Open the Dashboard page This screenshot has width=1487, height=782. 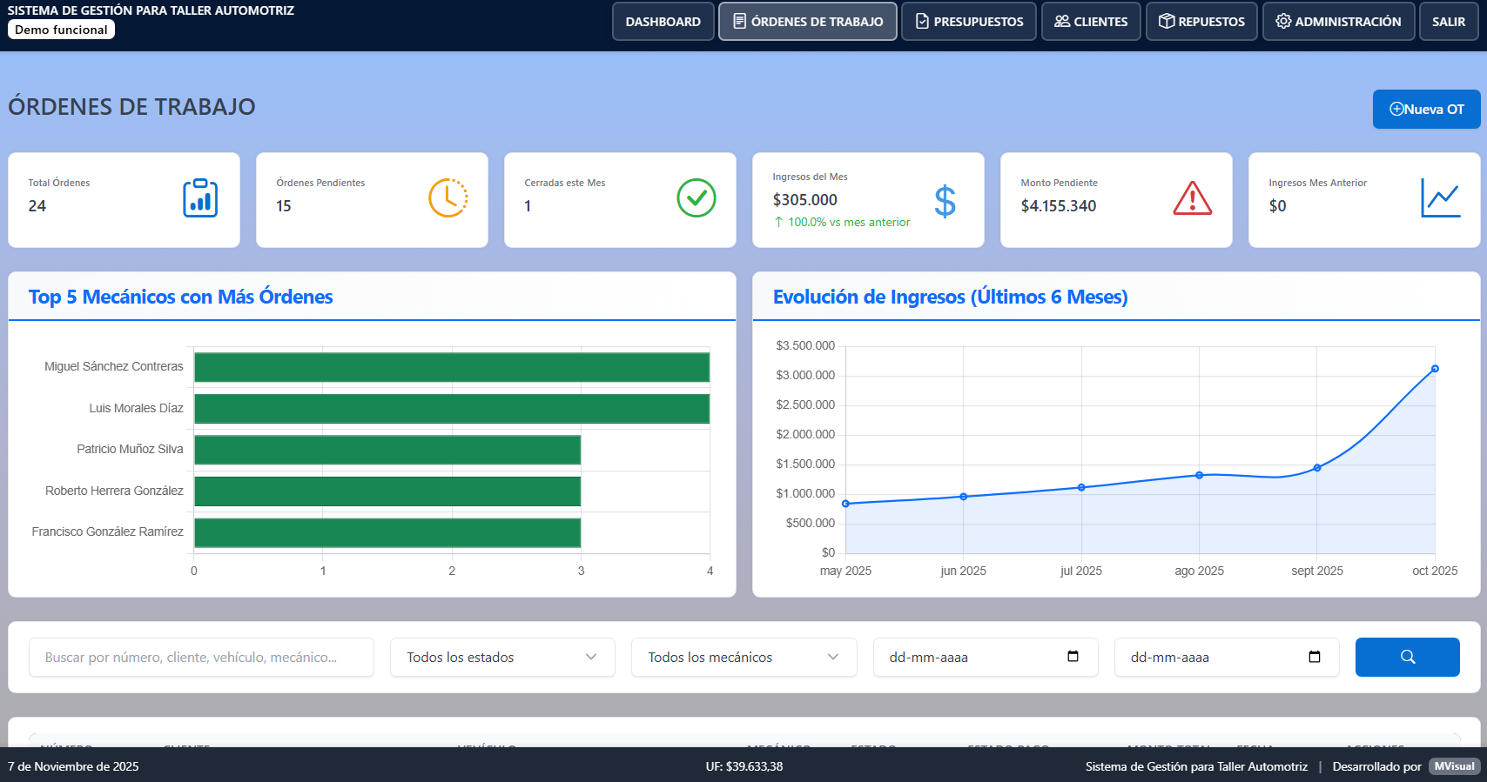[x=663, y=22]
